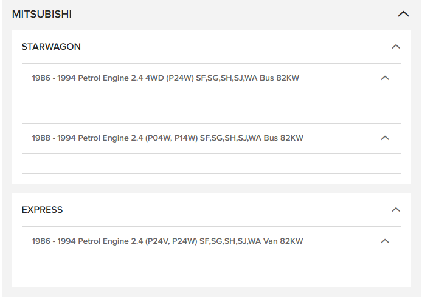Image resolution: width=422 pixels, height=299 pixels.
Task: Click the empty panel below the 4WD (P24W) Bus row
Action: coord(211,103)
